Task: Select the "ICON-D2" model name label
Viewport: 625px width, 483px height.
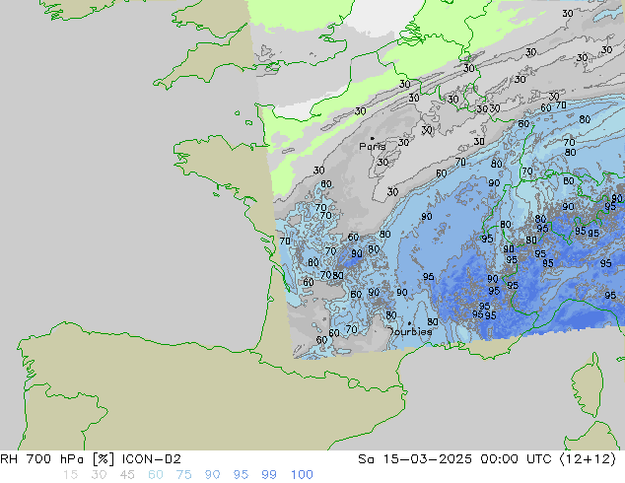Action: (x=152, y=459)
